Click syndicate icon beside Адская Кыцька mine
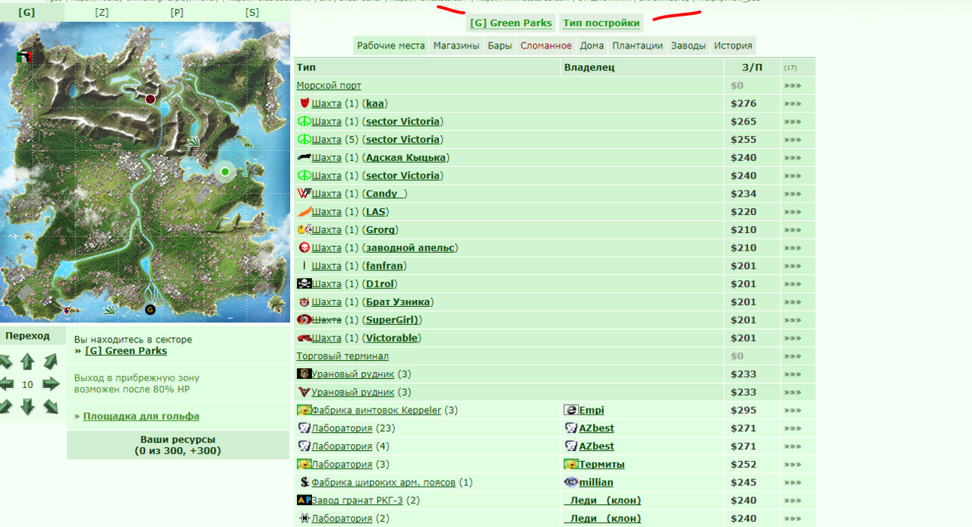This screenshot has width=972, height=527. [304, 157]
